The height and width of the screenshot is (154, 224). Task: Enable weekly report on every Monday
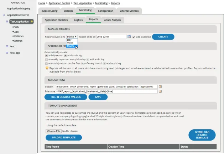(46, 59)
